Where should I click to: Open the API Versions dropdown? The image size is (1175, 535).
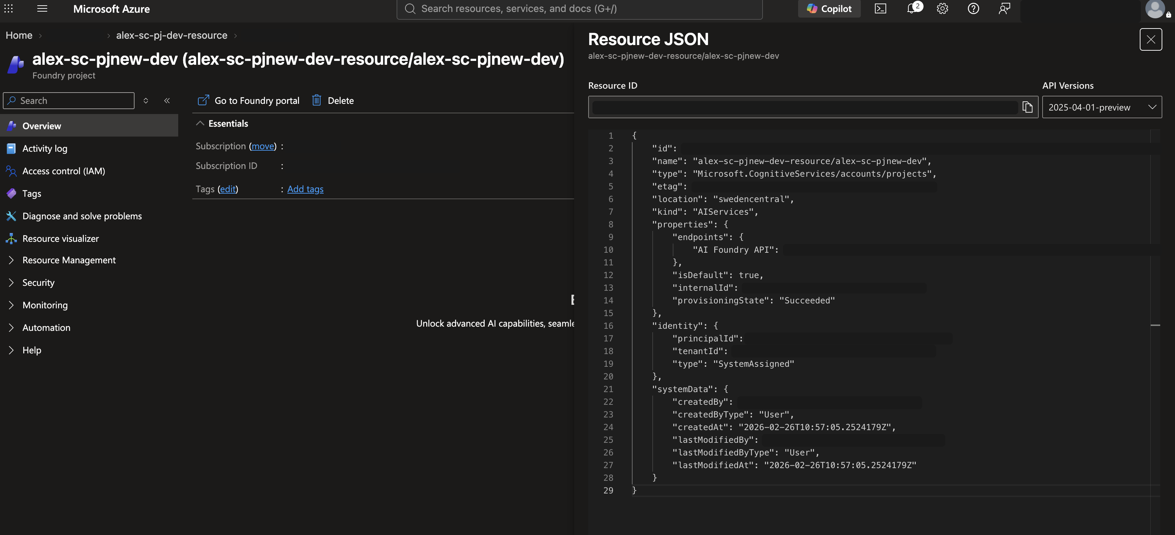tap(1102, 107)
